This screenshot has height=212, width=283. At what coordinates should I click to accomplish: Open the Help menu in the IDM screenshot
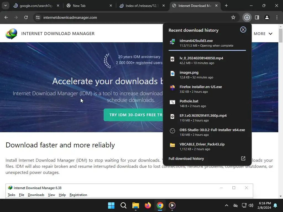point(62,195)
